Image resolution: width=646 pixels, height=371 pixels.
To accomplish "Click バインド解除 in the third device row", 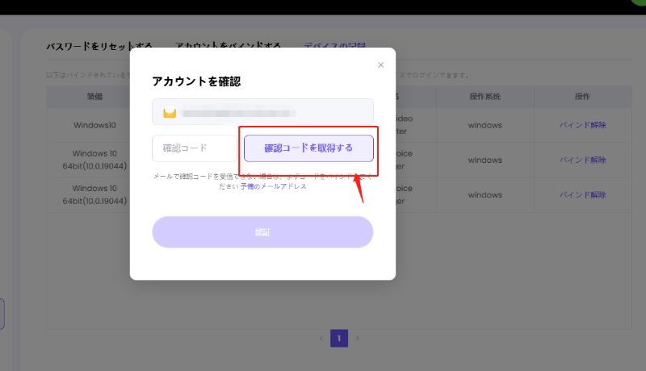I will click(582, 195).
